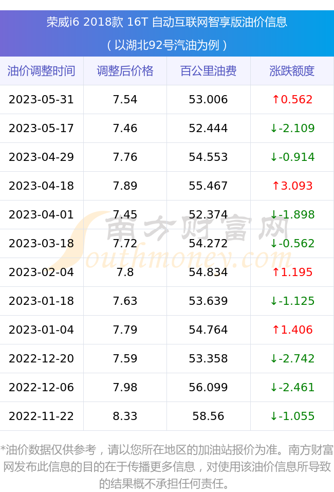This screenshot has width=334, height=492.
Task: Click the red up arrow beside 0.562
Action: point(275,99)
